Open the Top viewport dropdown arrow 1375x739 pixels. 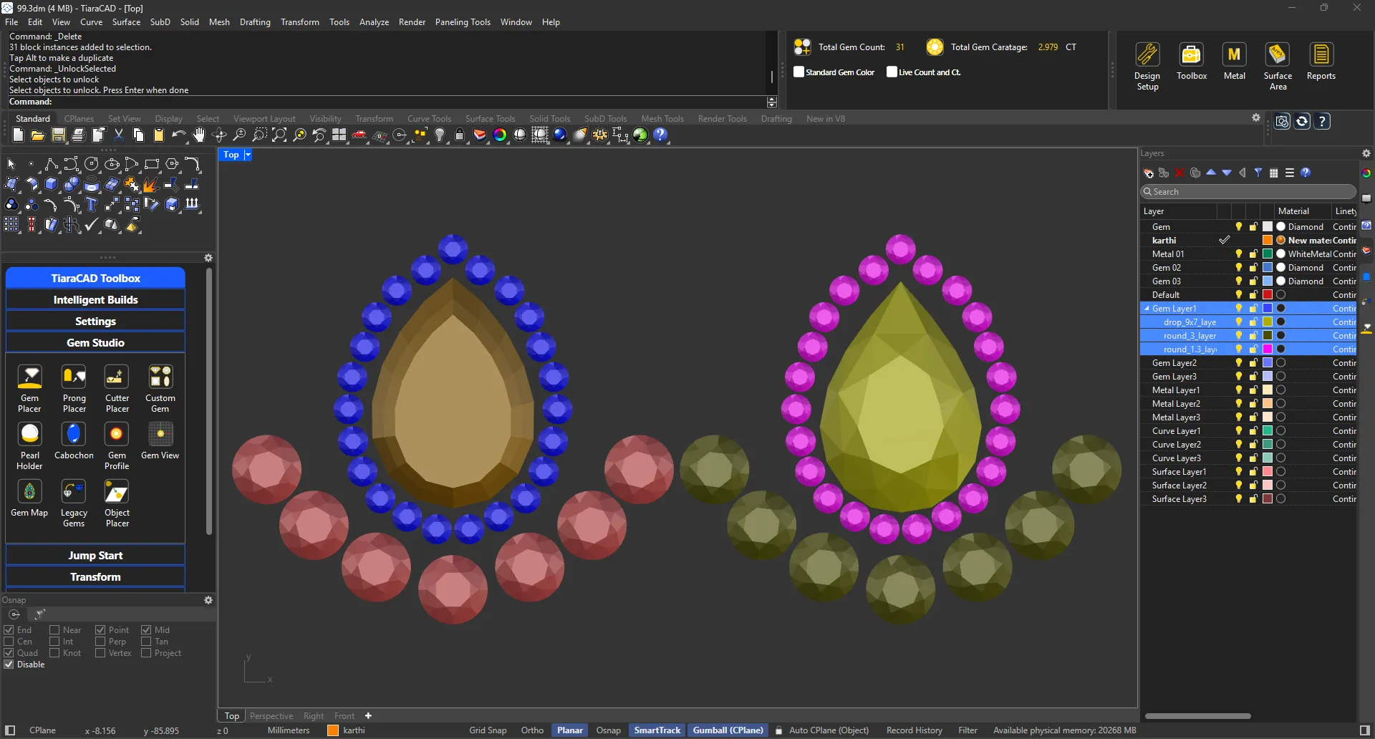pyautogui.click(x=248, y=155)
